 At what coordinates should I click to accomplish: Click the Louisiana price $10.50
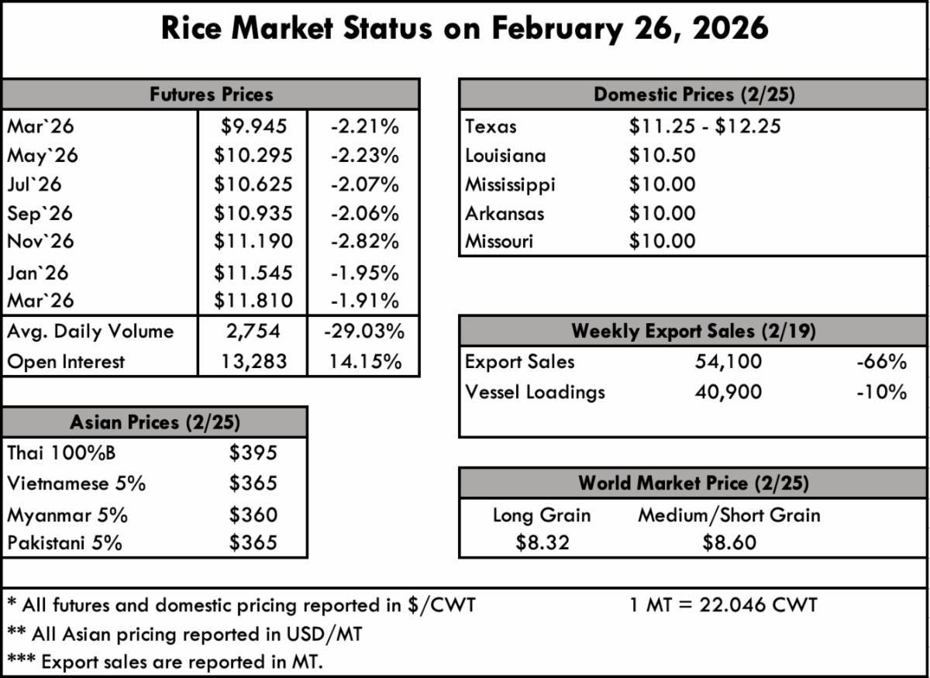tap(662, 156)
